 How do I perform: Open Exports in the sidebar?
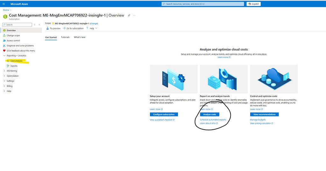[14, 66]
